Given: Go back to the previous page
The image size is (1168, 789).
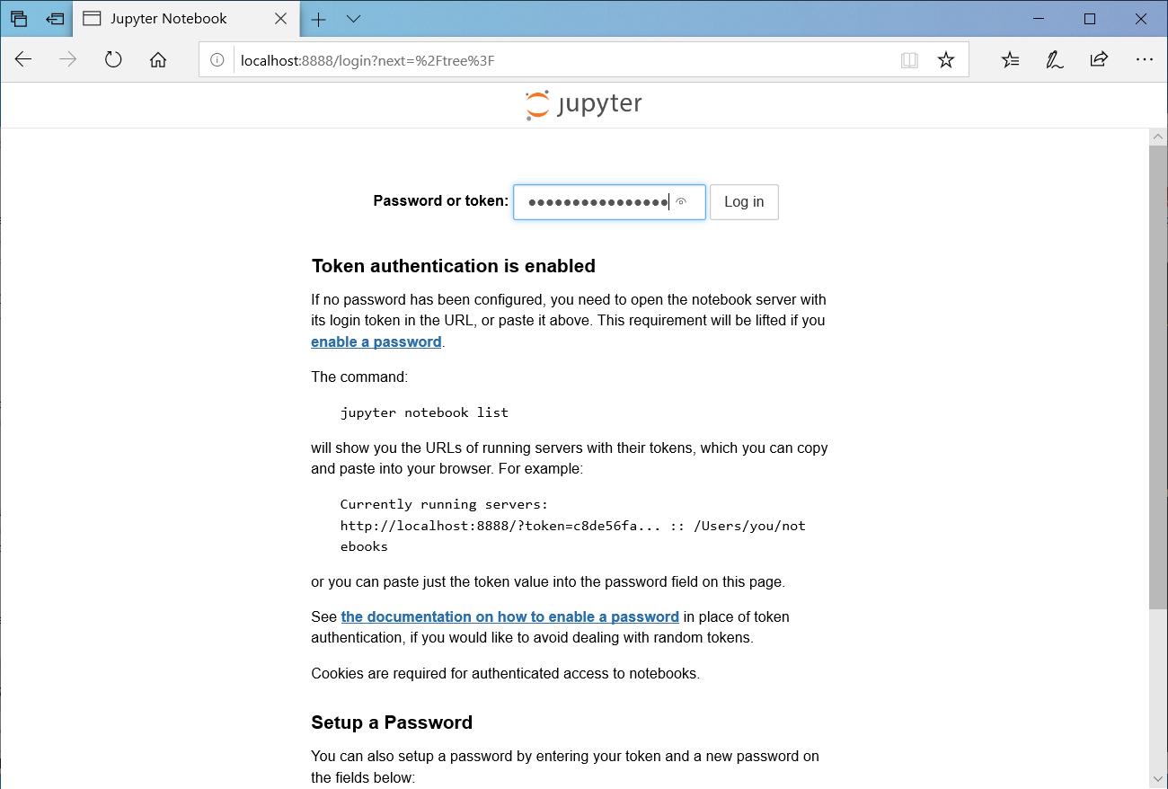Looking at the screenshot, I should [x=23, y=60].
